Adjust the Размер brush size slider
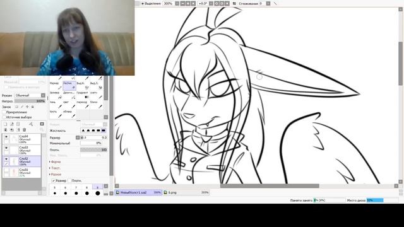Viewport: 404px width, 227px height. tap(93, 137)
